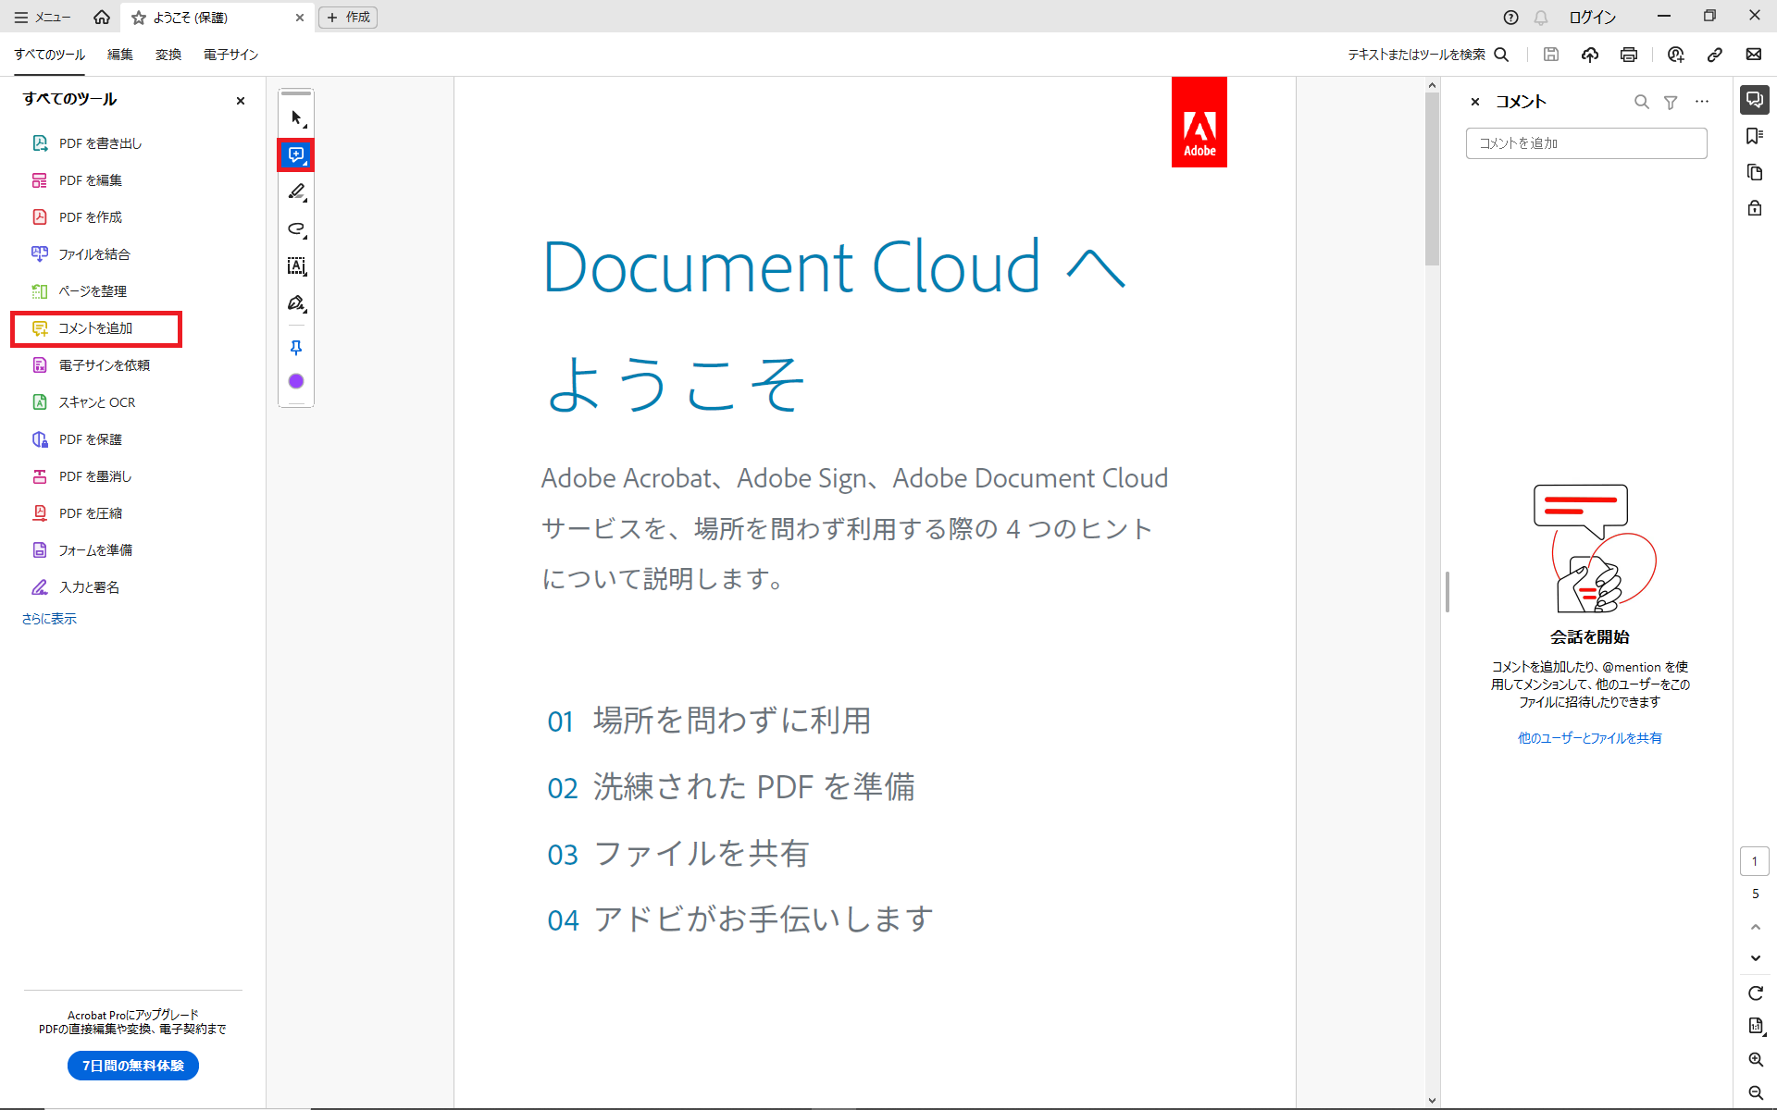Select the arrow selection tool
Screen dimensions: 1777x1110
coord(296,118)
